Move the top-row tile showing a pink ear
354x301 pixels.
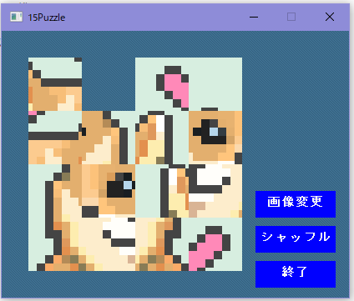coord(162,84)
